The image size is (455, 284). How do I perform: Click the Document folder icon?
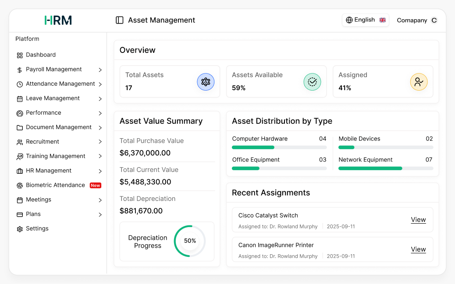pyautogui.click(x=19, y=128)
